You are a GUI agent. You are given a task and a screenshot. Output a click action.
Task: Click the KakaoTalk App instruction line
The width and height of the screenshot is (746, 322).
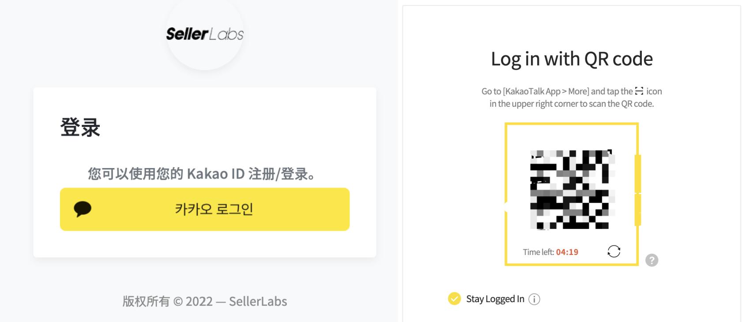point(572,91)
